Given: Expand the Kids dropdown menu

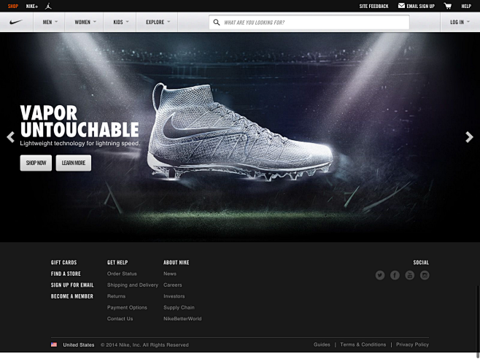Looking at the screenshot, I should pyautogui.click(x=120, y=22).
